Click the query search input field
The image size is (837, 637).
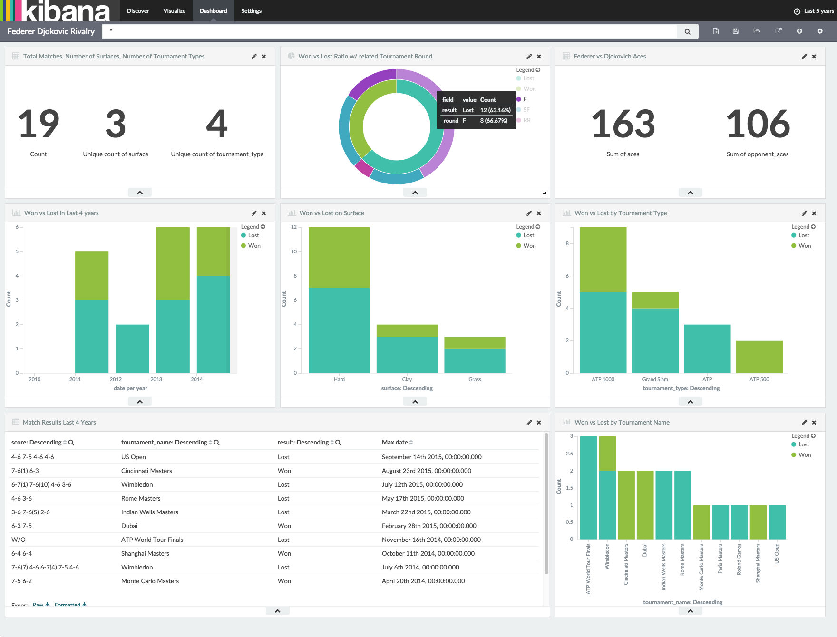[x=389, y=31]
